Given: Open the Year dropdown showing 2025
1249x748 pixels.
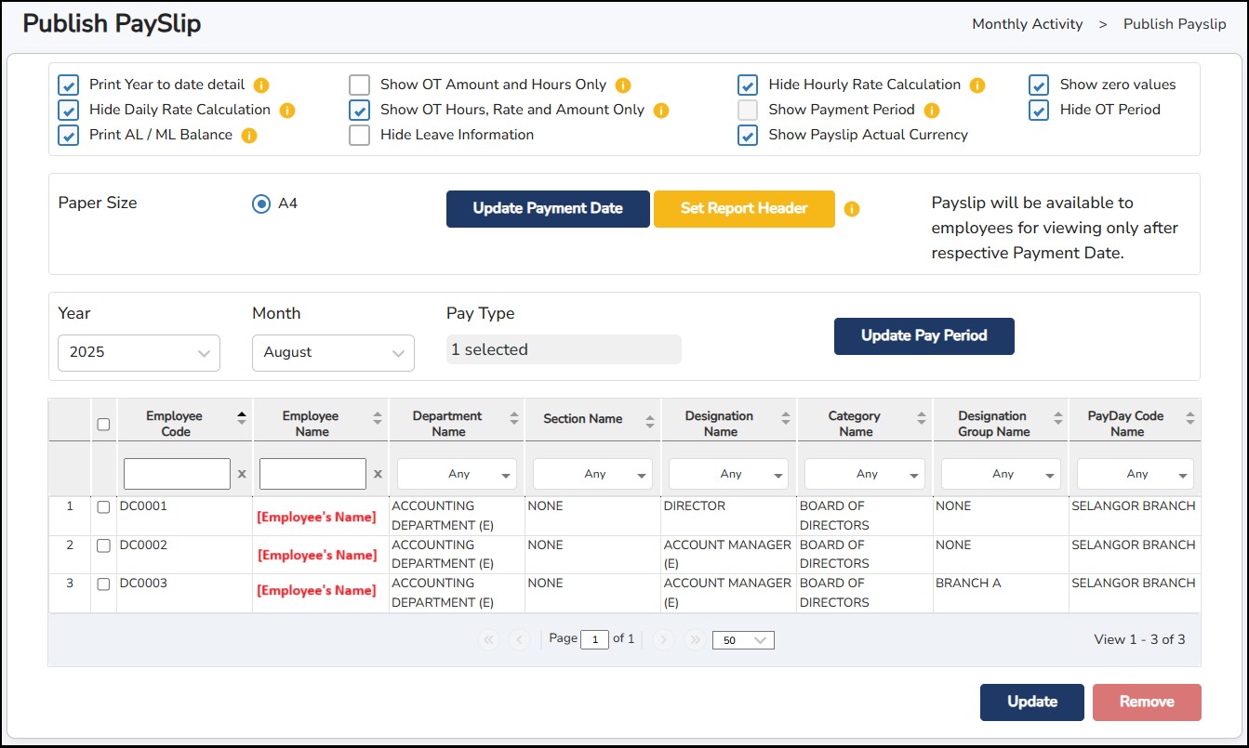Looking at the screenshot, I should point(139,353).
